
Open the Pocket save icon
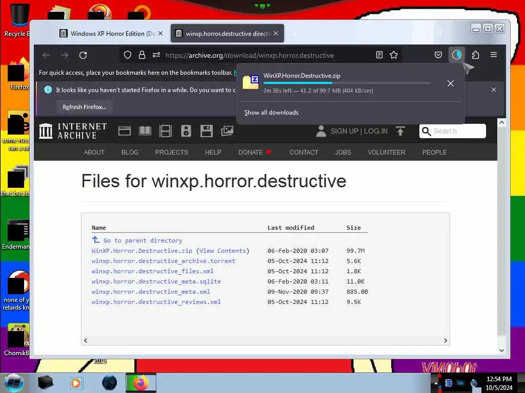point(438,55)
